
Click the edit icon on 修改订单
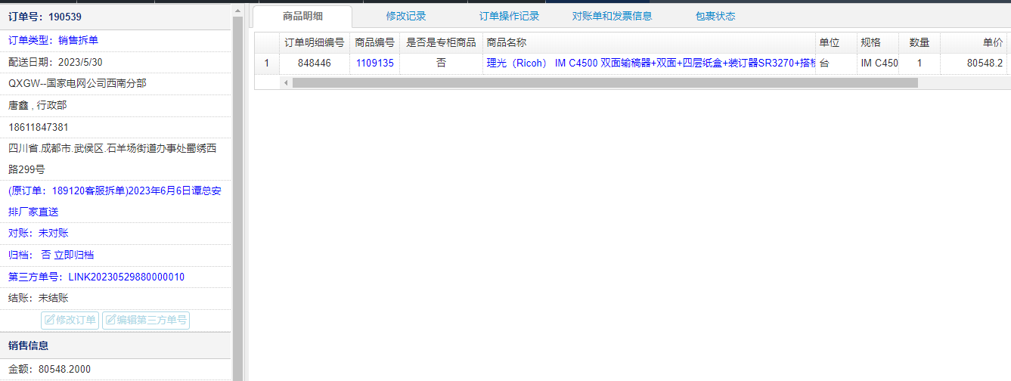pyautogui.click(x=50, y=320)
